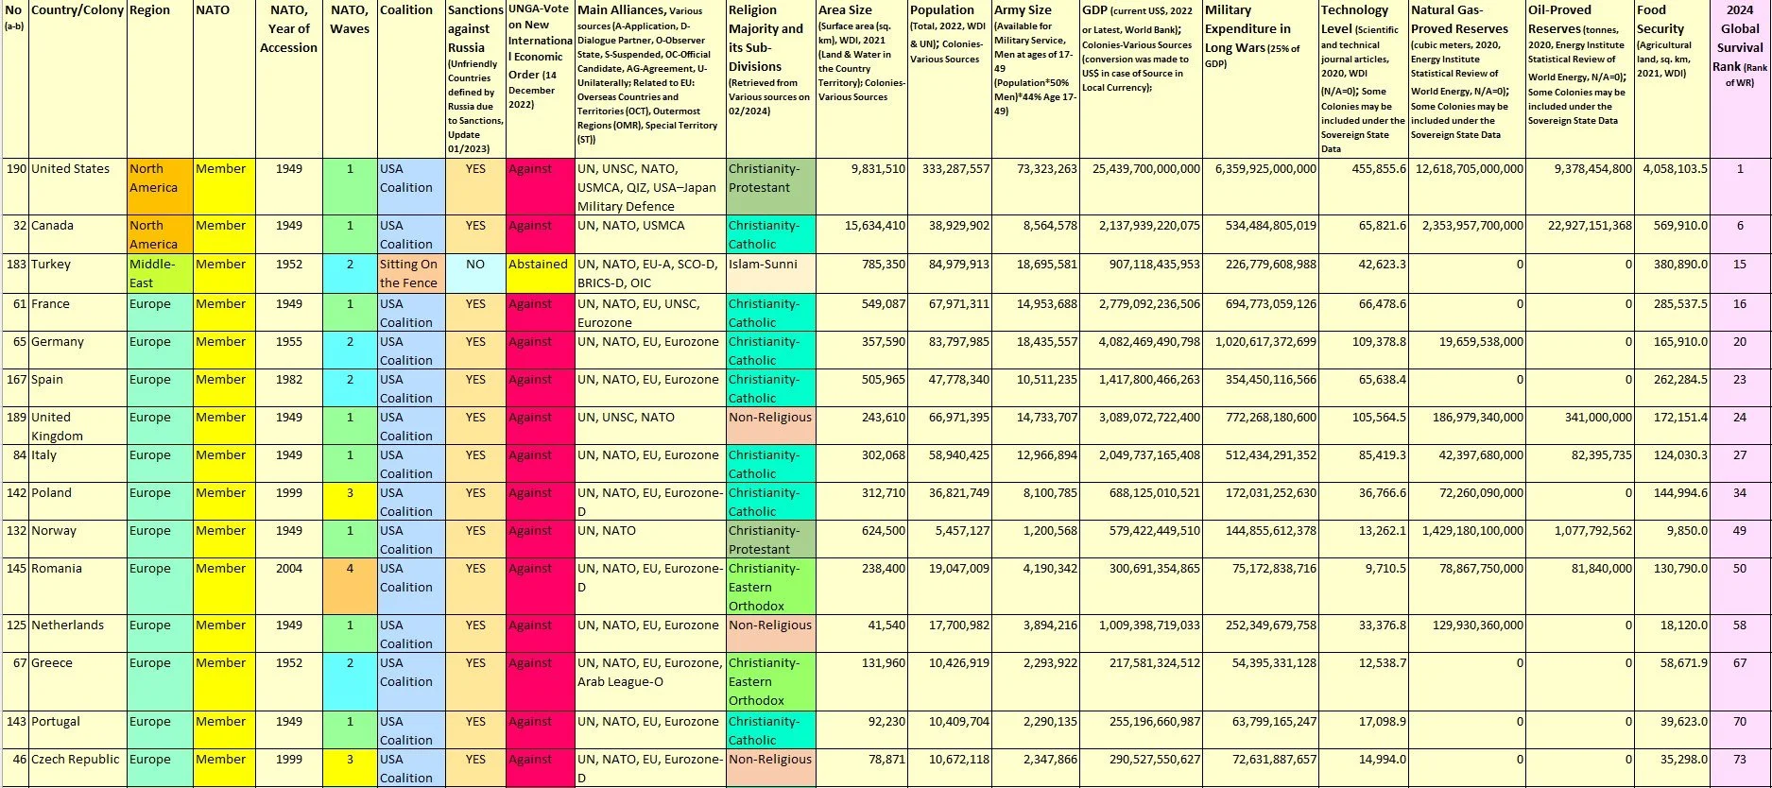Image resolution: width=1772 pixels, height=788 pixels.
Task: Select Turkey's Sitting On the Fence cell
Action: (411, 273)
